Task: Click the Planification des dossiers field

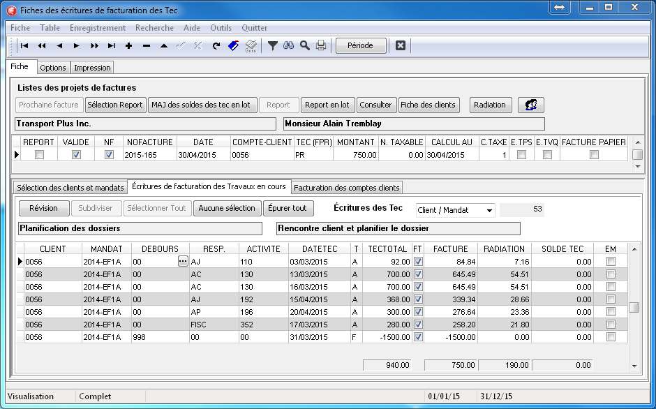Action: (140, 228)
